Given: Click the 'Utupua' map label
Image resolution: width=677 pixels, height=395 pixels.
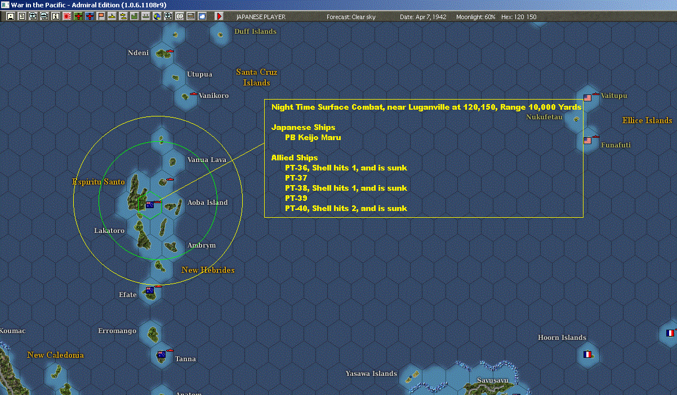Looking at the screenshot, I should coord(199,74).
